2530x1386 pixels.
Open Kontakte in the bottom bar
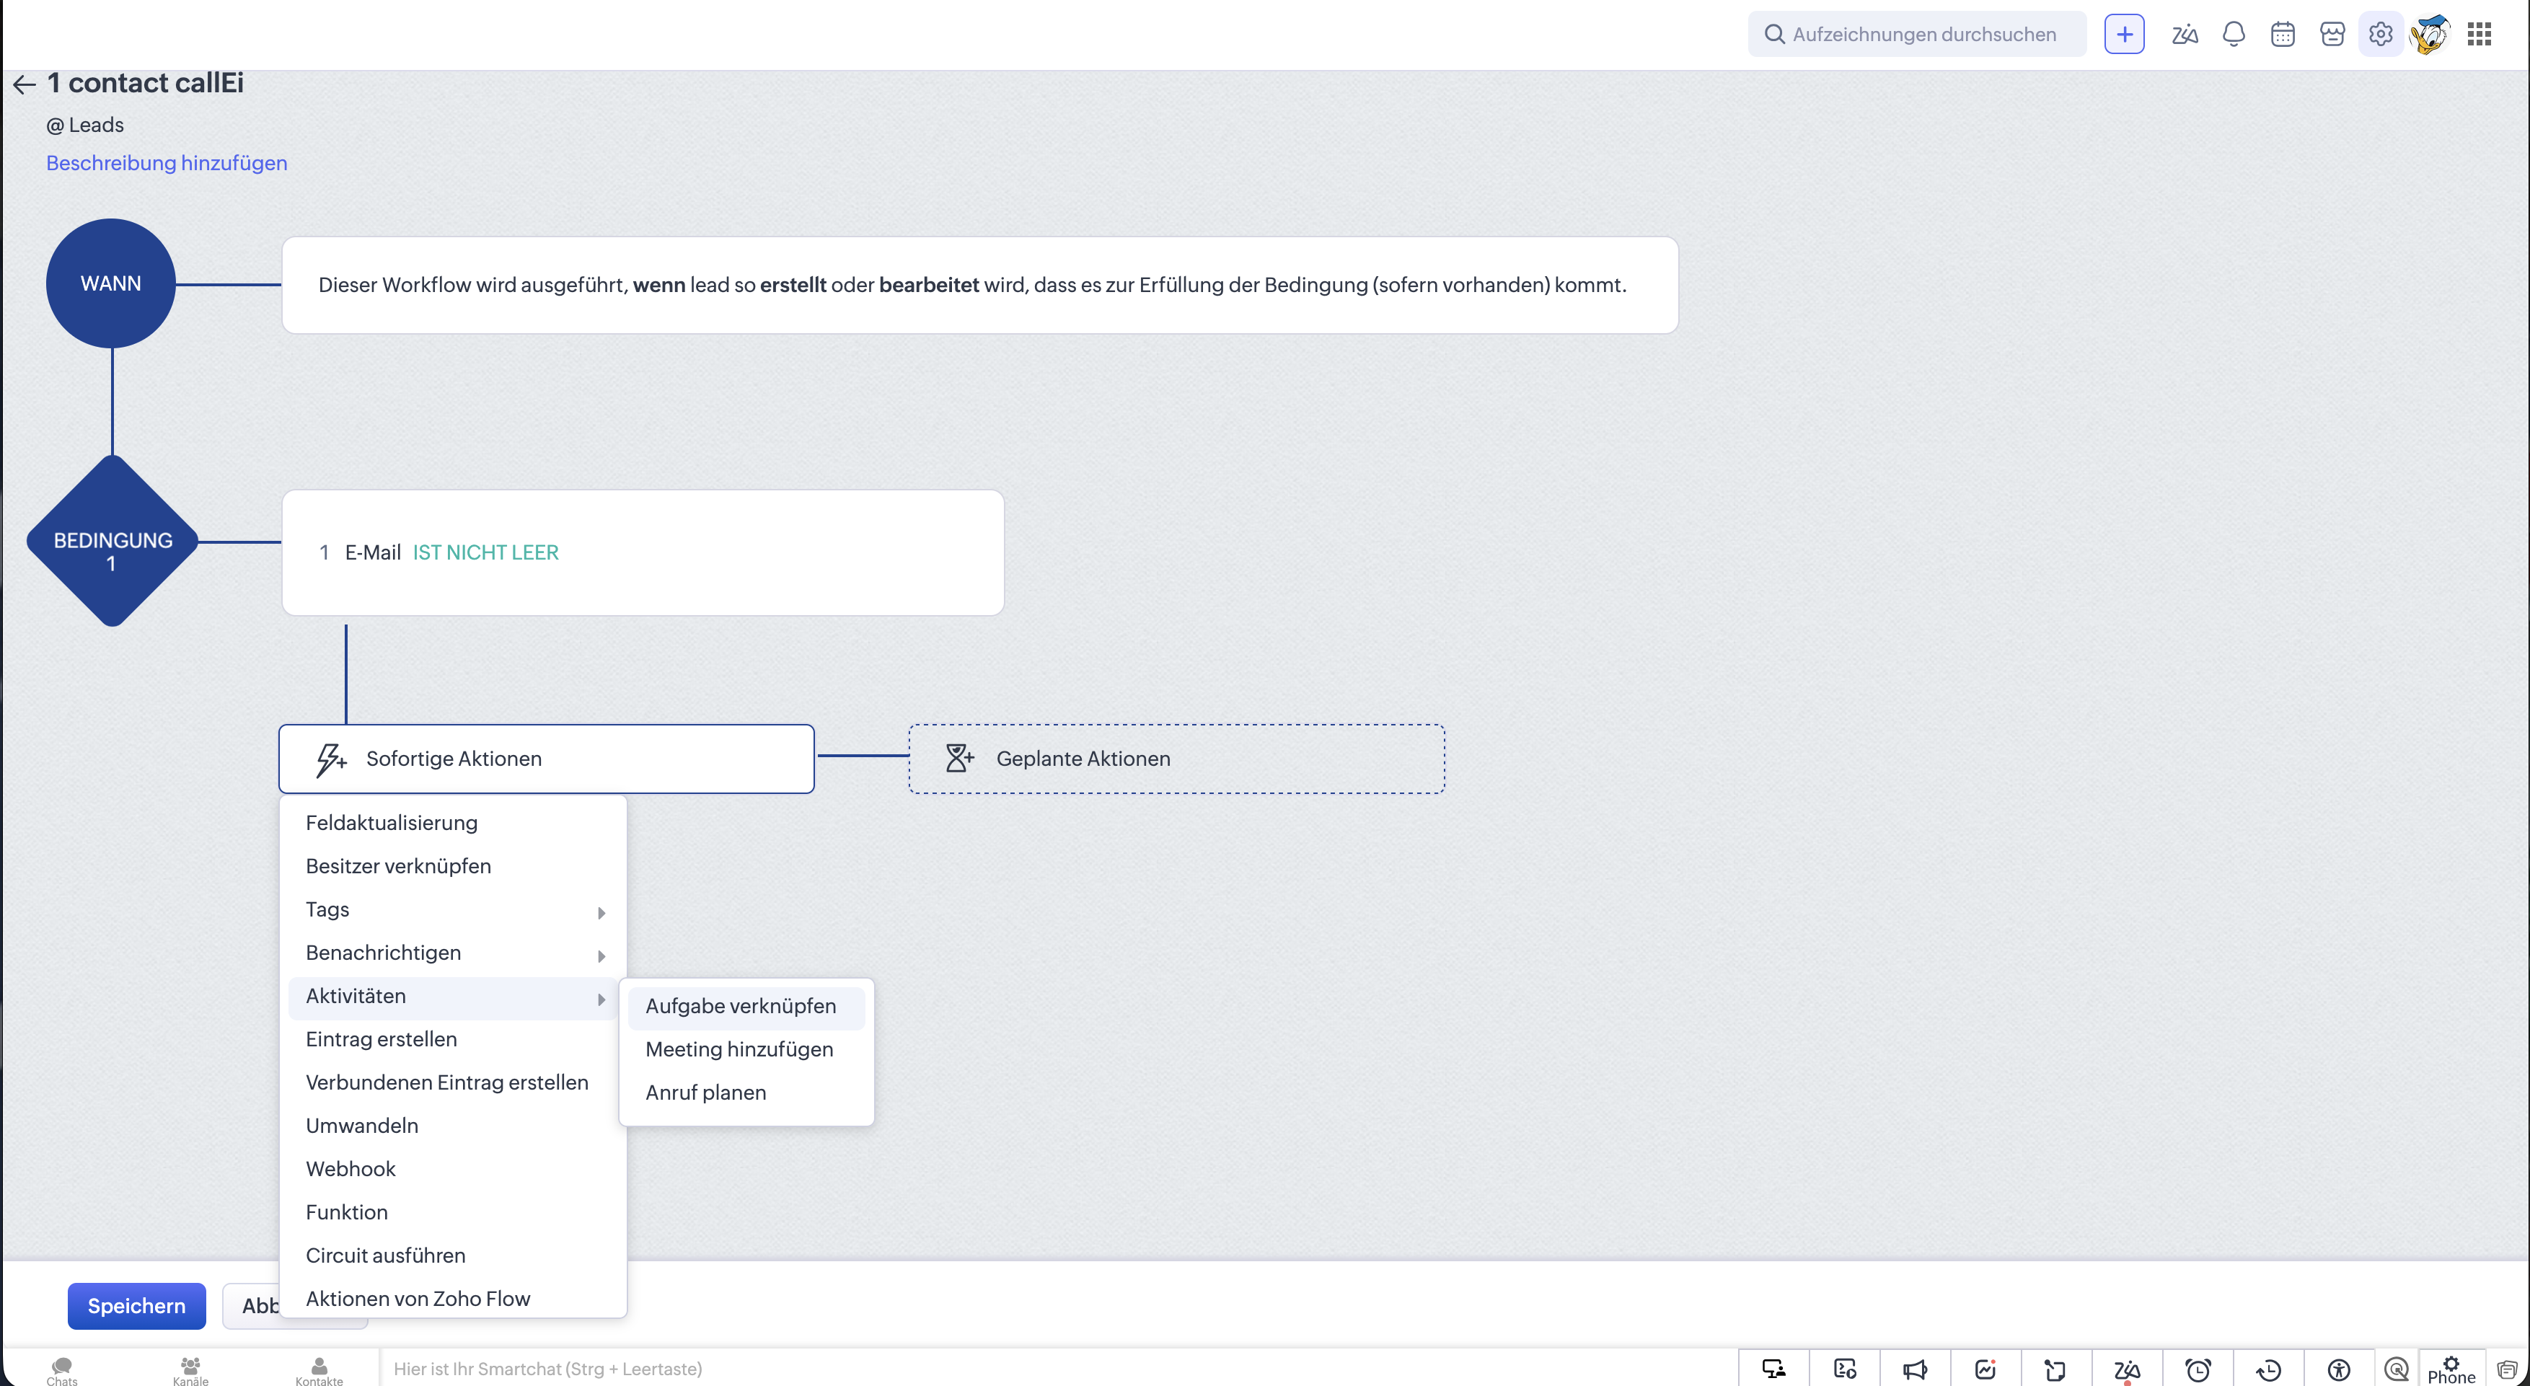tap(319, 1370)
